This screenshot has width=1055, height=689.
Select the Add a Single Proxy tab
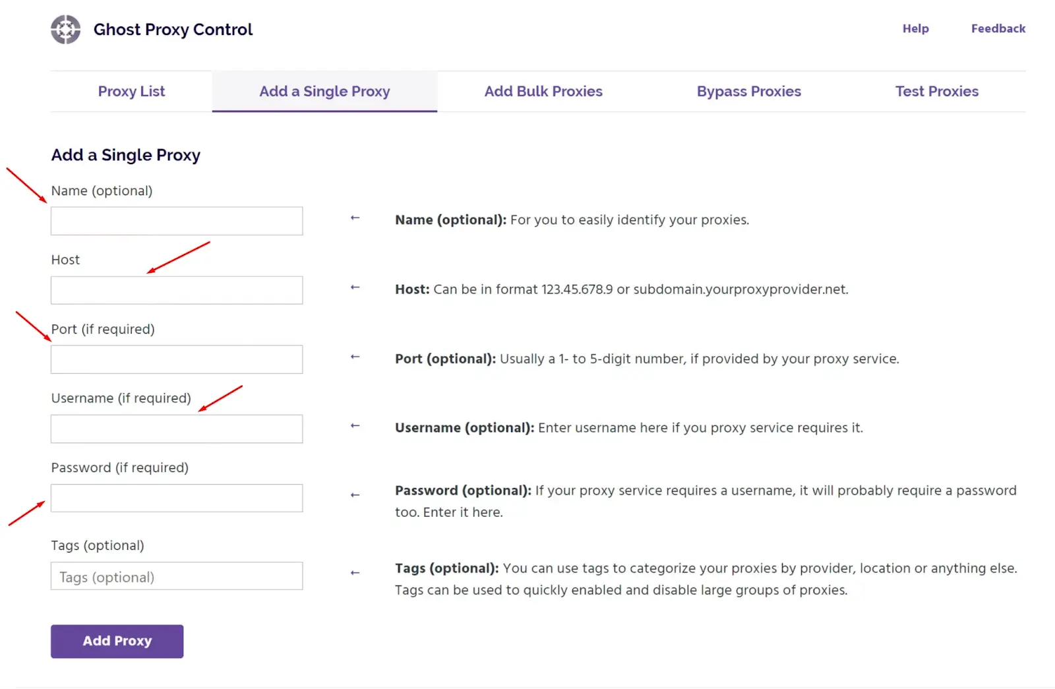[x=324, y=92]
